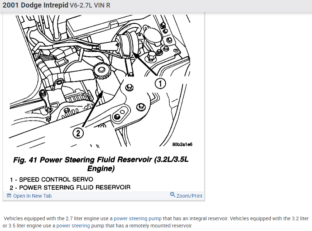The width and height of the screenshot is (312, 231).
Task: Open the Zoom/Print link
Action: (x=189, y=196)
